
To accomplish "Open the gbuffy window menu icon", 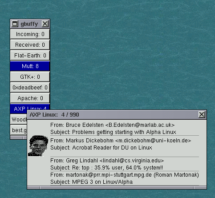I will (15, 24).
